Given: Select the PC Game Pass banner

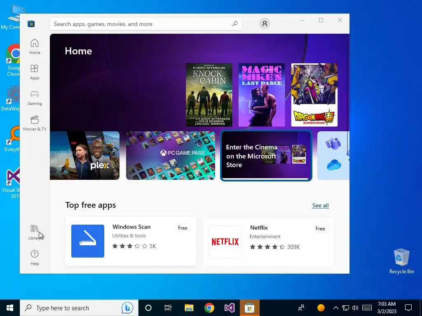Looking at the screenshot, I should (x=171, y=156).
